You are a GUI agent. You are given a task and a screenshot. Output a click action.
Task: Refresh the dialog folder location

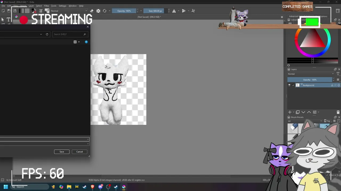click(x=47, y=34)
